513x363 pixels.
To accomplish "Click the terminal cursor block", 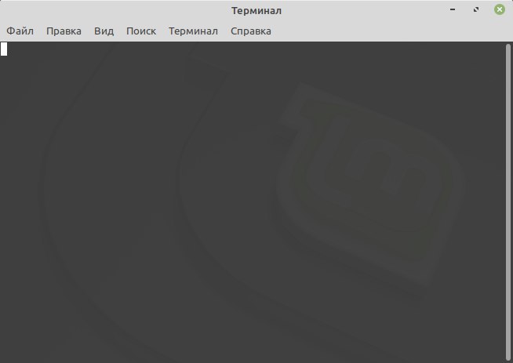I will 4,49.
